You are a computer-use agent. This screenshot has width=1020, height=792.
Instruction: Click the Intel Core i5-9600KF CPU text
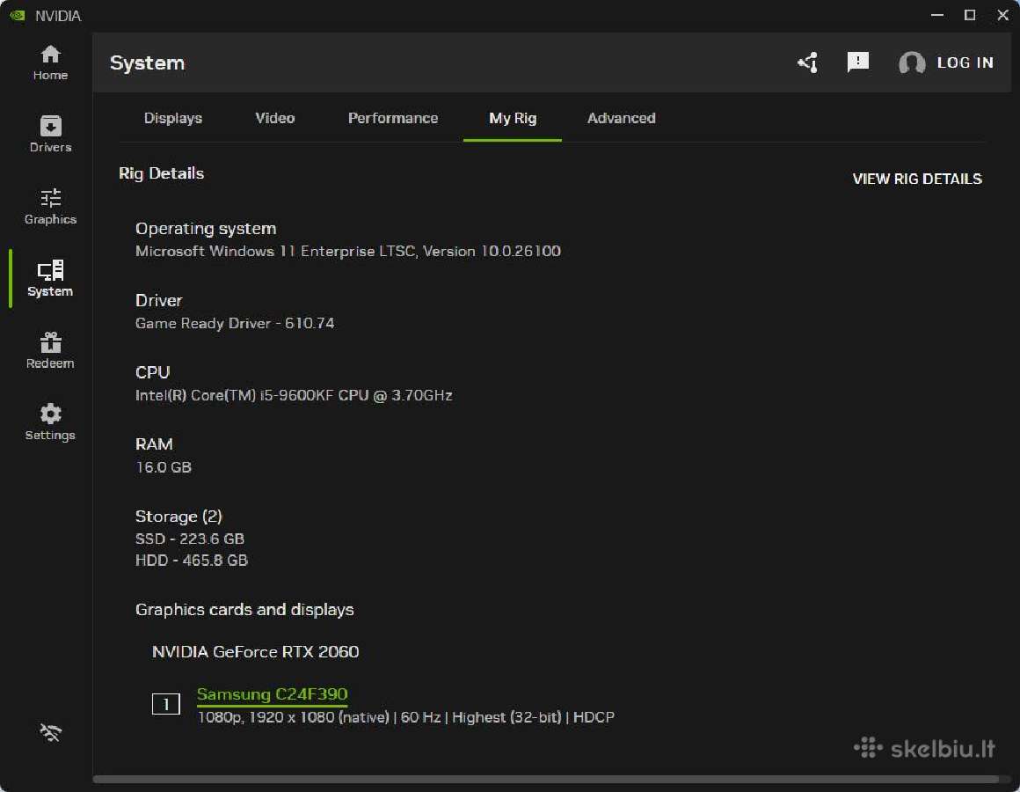tap(294, 395)
